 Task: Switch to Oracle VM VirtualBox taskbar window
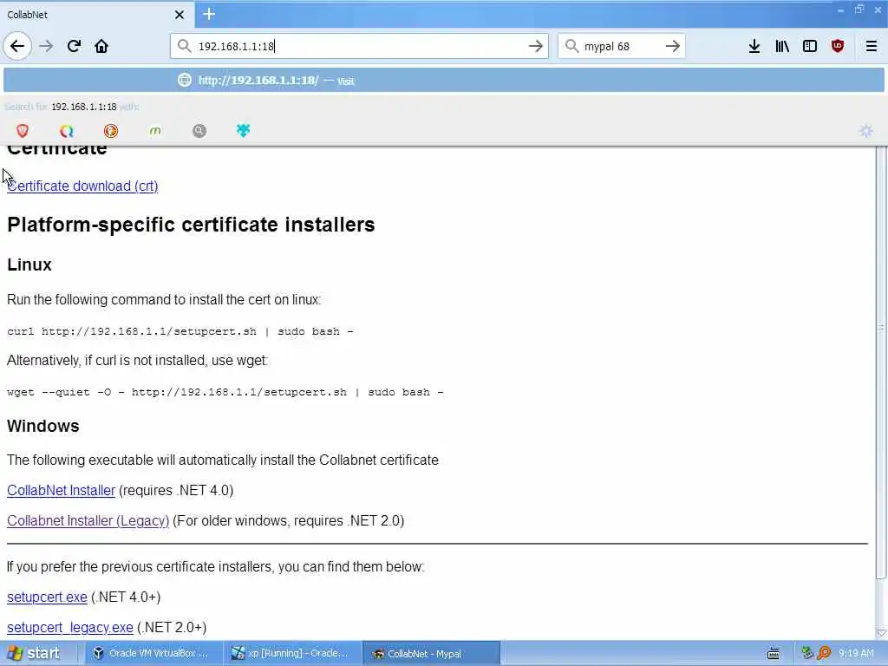click(153, 654)
